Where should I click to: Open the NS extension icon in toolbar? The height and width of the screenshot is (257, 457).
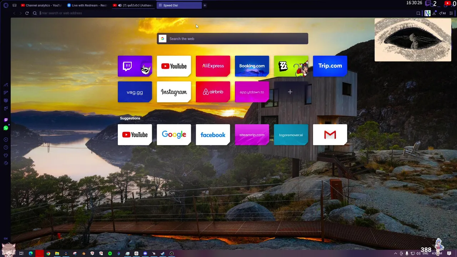pyautogui.click(x=427, y=13)
